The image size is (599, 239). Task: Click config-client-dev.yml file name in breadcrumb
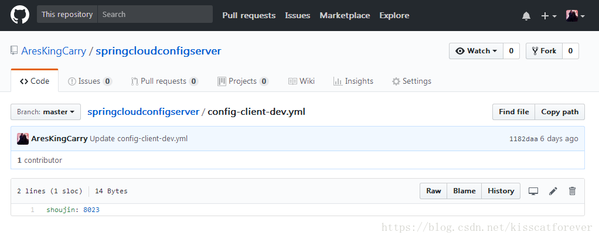coord(256,112)
